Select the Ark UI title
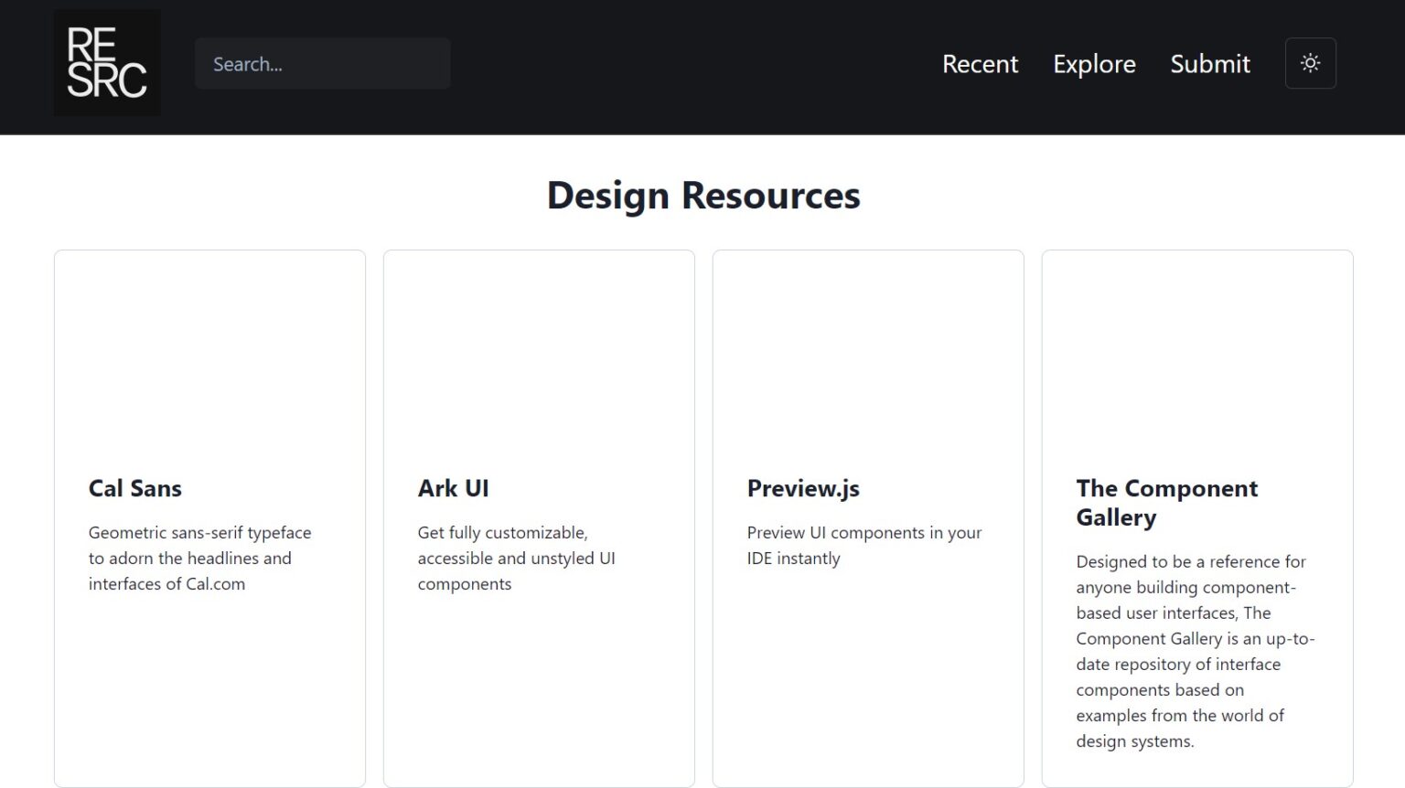 coord(453,488)
